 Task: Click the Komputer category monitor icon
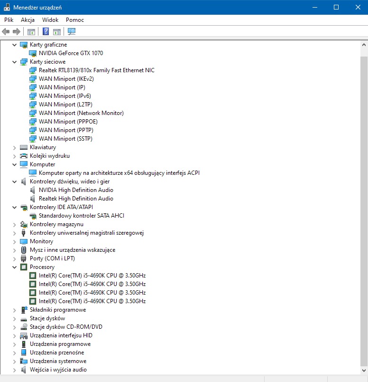[x=24, y=164]
